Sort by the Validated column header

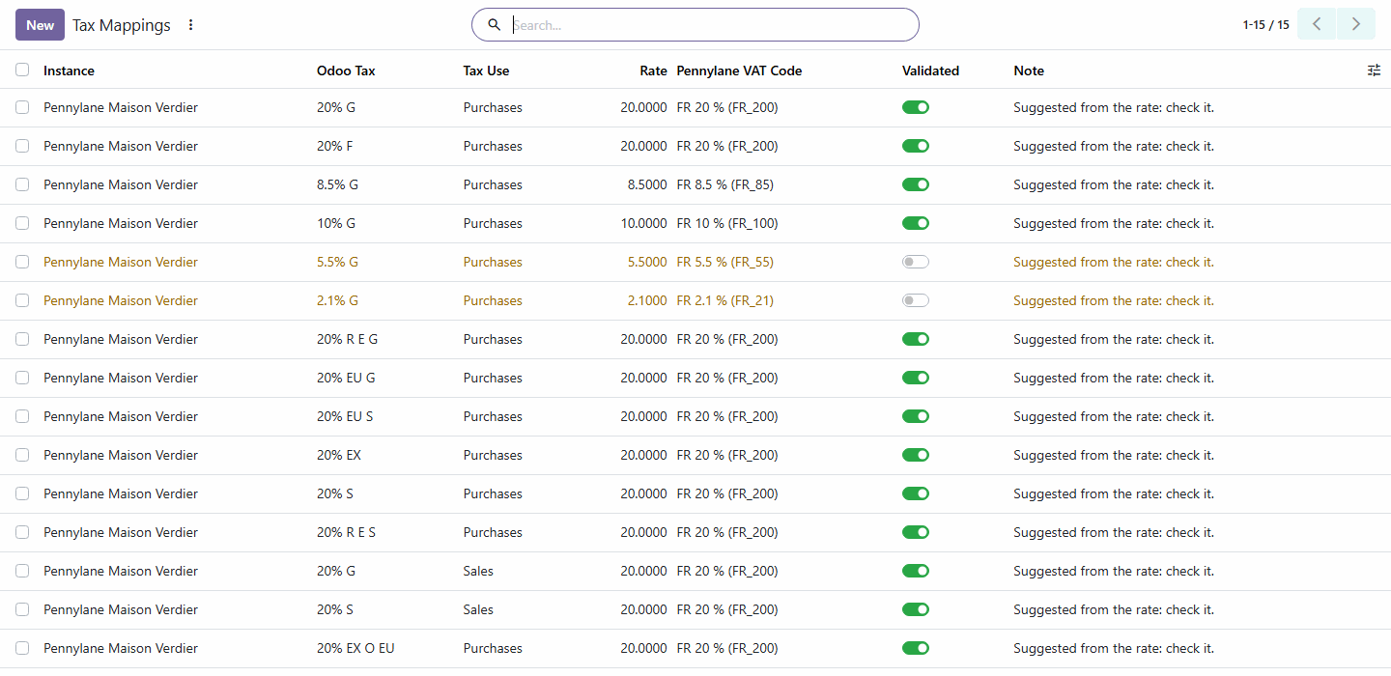click(930, 70)
